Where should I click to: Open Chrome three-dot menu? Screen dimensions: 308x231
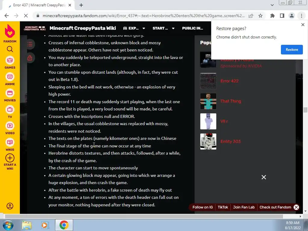(x=301, y=16)
